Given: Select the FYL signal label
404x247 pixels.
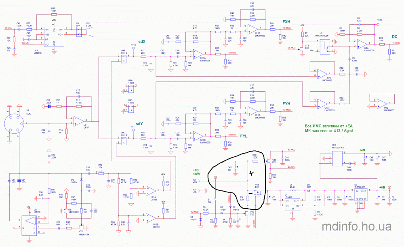Looking at the screenshot, I should point(244,136).
